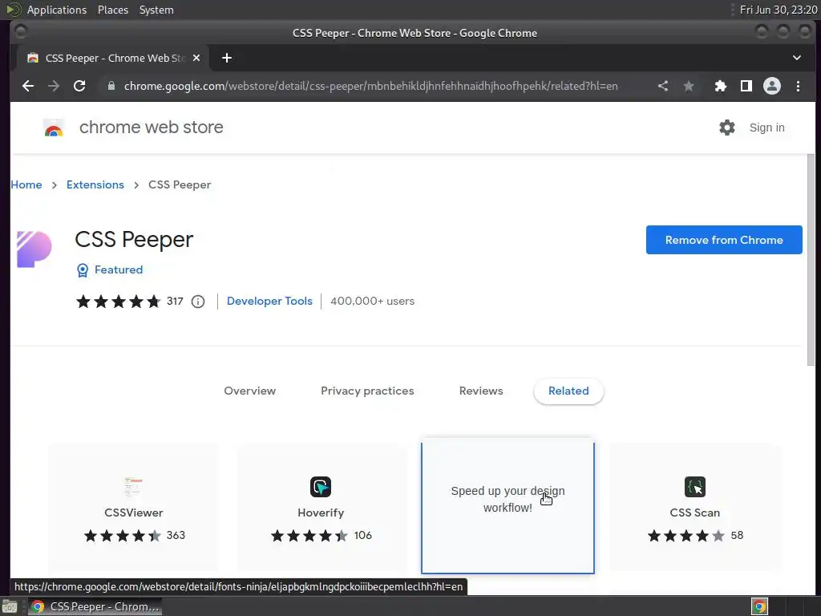The height and width of the screenshot is (616, 821).
Task: Go to Extensions breadcrumb
Action: [95, 185]
